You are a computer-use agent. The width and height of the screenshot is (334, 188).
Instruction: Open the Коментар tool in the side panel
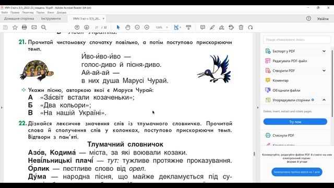tap(277, 80)
